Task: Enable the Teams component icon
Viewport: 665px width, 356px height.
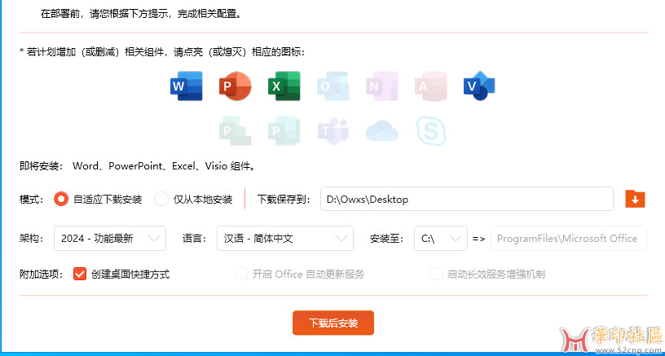Action: [x=333, y=131]
